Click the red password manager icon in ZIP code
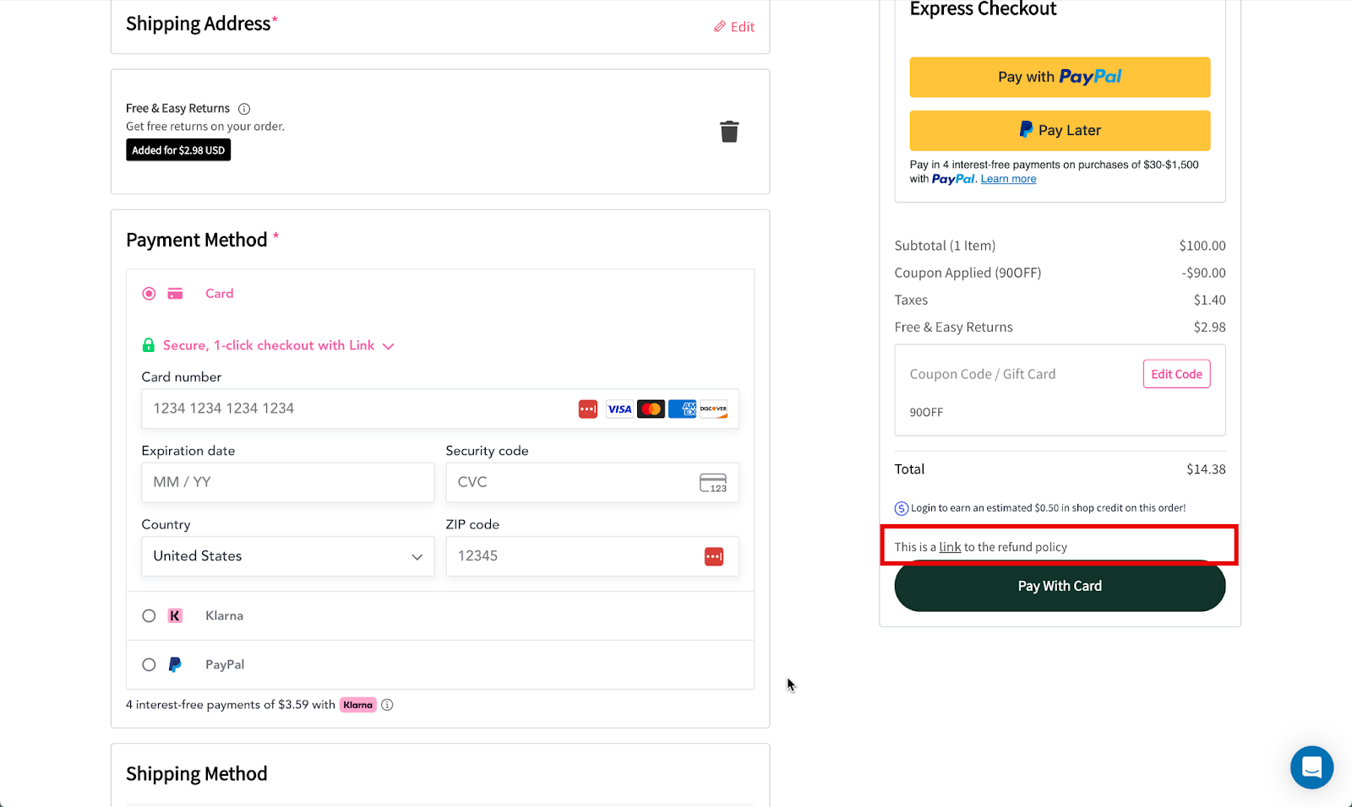The image size is (1352, 807). [714, 556]
